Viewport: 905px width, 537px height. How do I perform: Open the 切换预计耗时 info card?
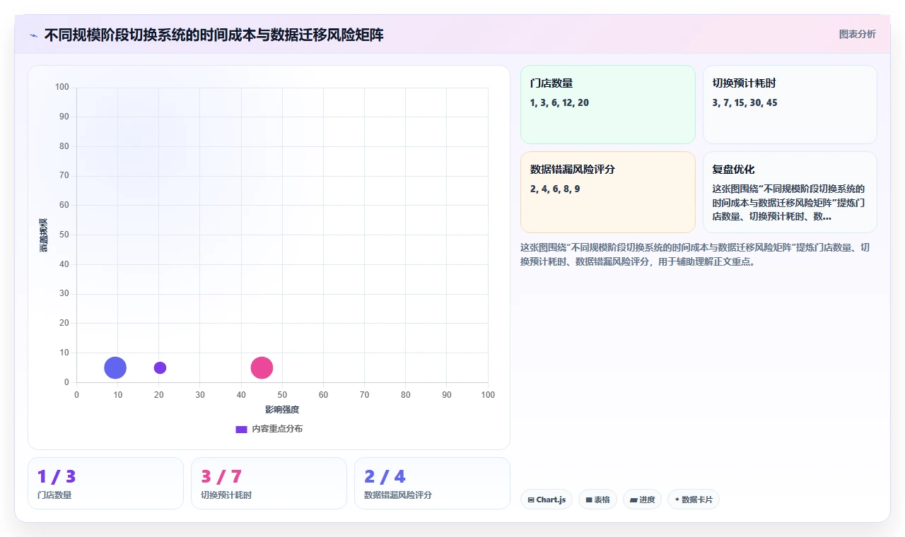[x=790, y=105]
